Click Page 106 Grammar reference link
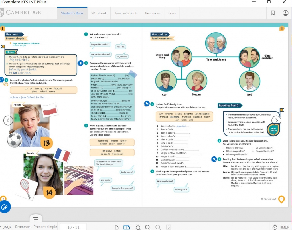292x230 pixels. coord(26,43)
